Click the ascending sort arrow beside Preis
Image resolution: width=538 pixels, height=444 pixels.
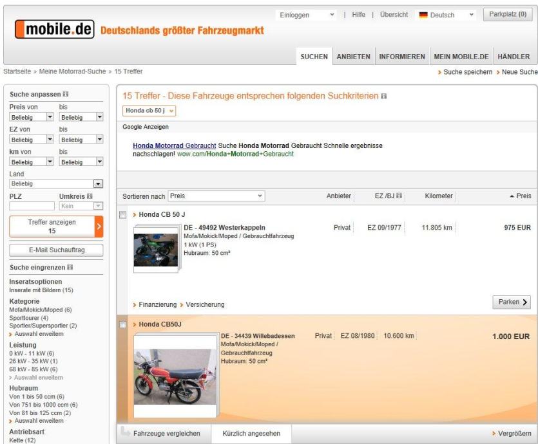tap(512, 196)
